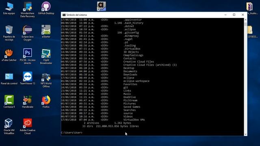Launch Eclipse Java Oxygen shortcut
The height and width of the screenshot is (146, 260).
(x=28, y=33)
